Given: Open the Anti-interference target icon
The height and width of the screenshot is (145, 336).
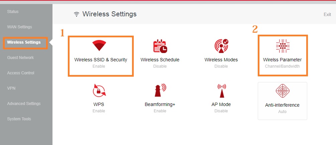Looking at the screenshot, I should [283, 91].
